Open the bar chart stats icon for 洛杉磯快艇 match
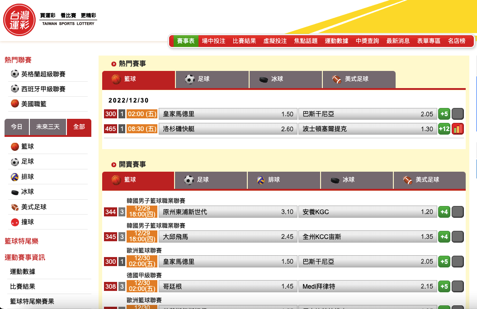 click(x=458, y=129)
